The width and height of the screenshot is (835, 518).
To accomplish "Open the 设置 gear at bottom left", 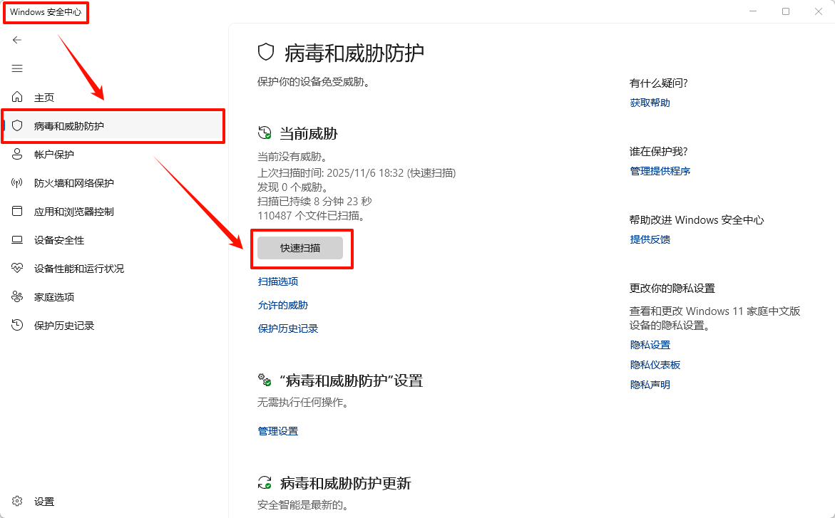I will [36, 501].
